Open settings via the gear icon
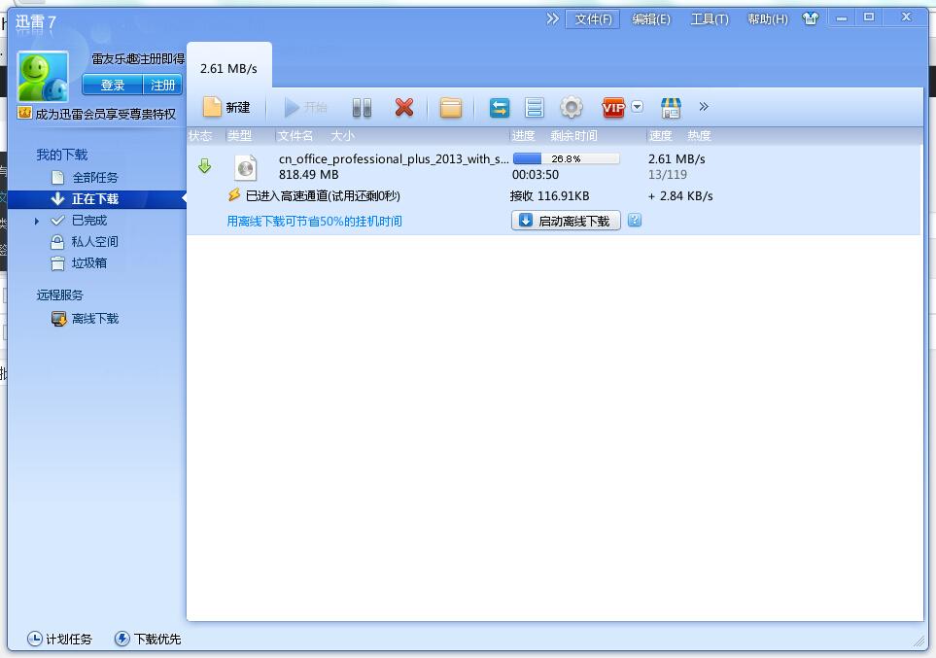The image size is (936, 658). [x=571, y=108]
